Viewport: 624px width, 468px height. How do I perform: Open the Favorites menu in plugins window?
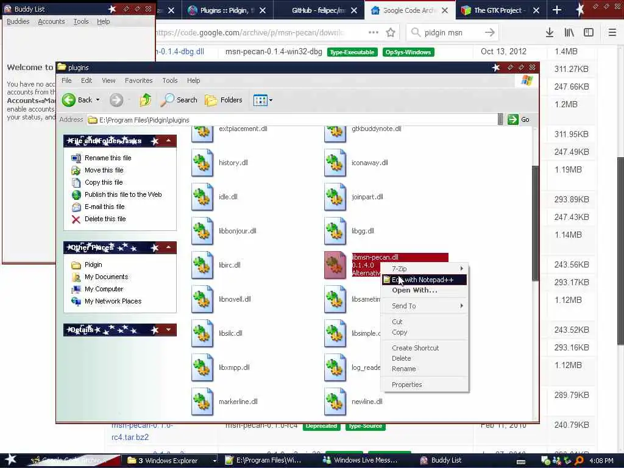138,80
